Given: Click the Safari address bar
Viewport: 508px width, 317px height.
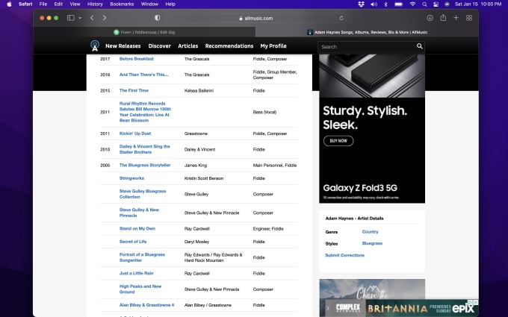Looking at the screenshot, I should click(x=256, y=18).
